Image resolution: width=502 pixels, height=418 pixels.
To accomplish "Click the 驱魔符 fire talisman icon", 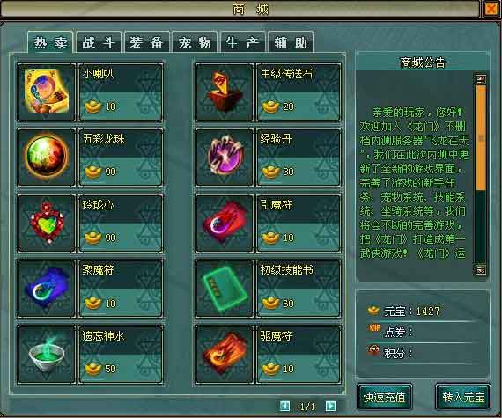I will click(225, 354).
